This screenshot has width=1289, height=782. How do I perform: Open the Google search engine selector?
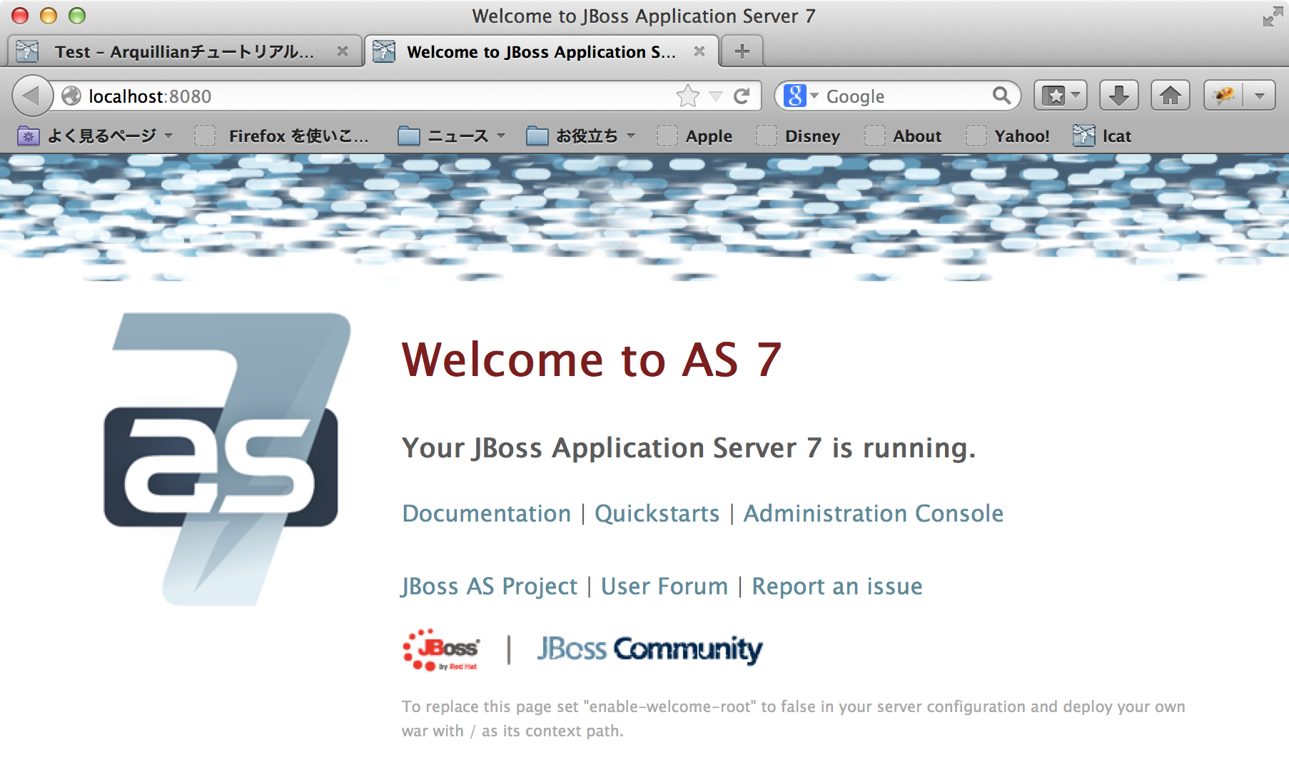pos(800,96)
